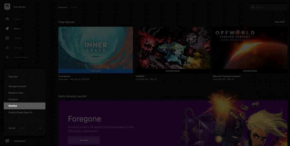Image resolution: width=290 pixels, height=146 pixels.
Task: Open the Offworld Trading Company thumbnail
Action: 250,48
